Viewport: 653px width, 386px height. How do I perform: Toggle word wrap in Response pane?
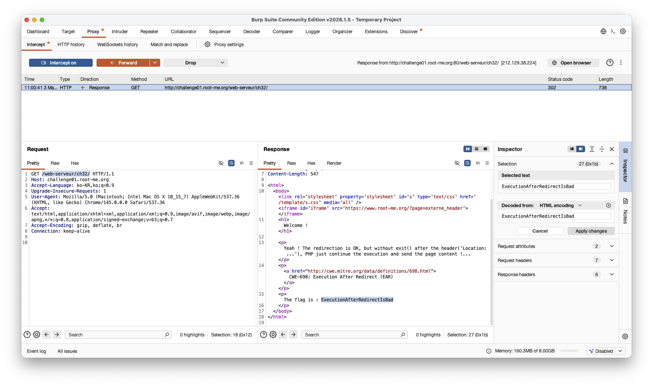(467, 163)
